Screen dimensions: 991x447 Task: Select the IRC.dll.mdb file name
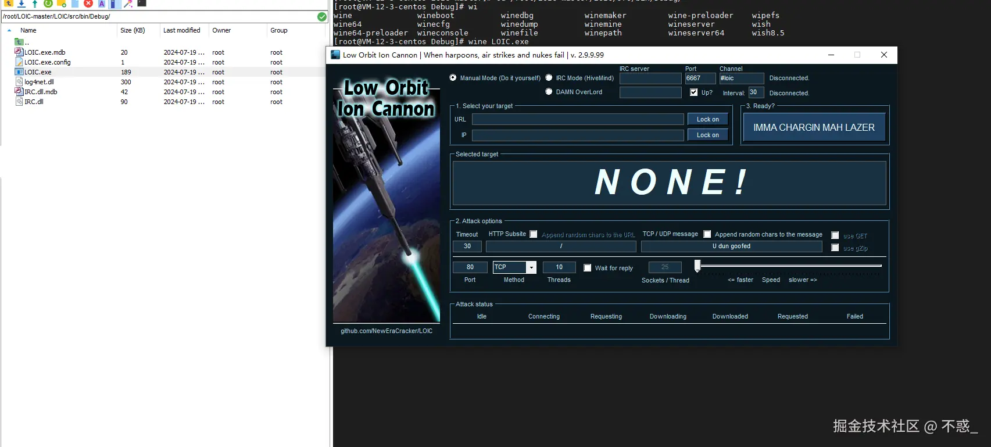41,92
